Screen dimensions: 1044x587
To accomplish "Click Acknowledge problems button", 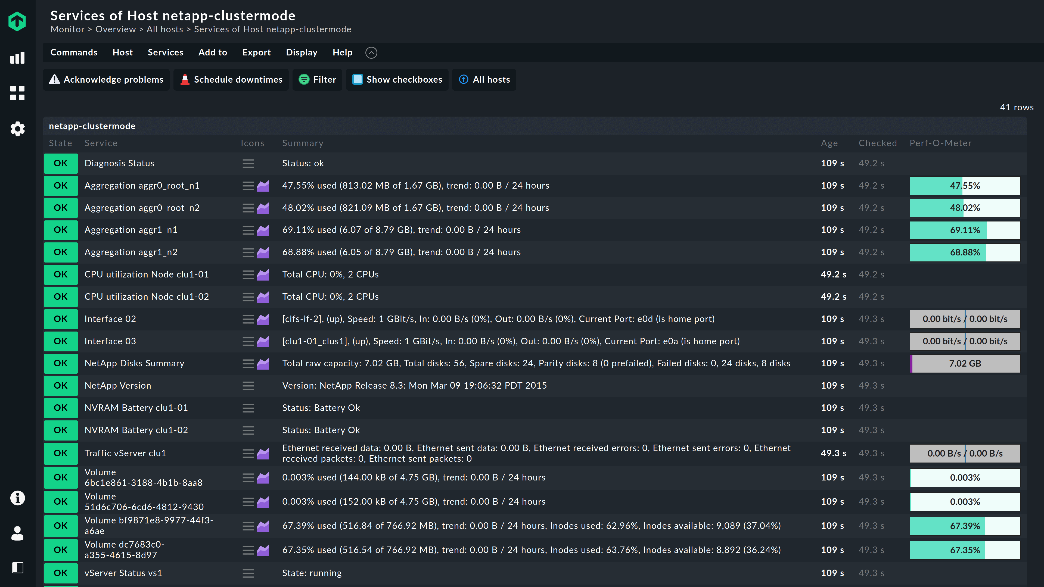I will 106,79.
